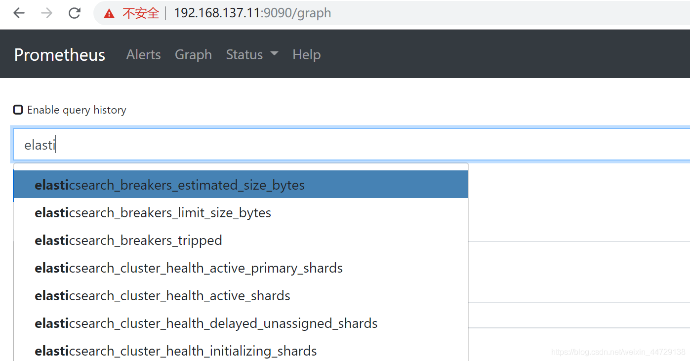Expand the Status dropdown menu
690x361 pixels.
pyautogui.click(x=252, y=54)
